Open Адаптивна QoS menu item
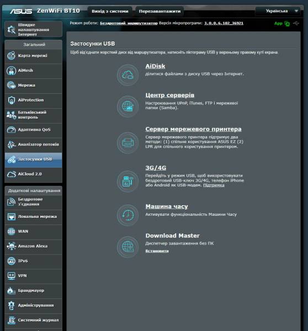308x331 pixels. (x=33, y=130)
